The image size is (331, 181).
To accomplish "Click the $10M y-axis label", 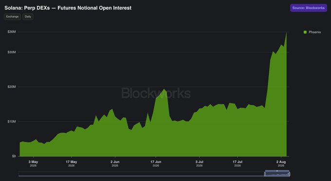I will coord(12,121).
